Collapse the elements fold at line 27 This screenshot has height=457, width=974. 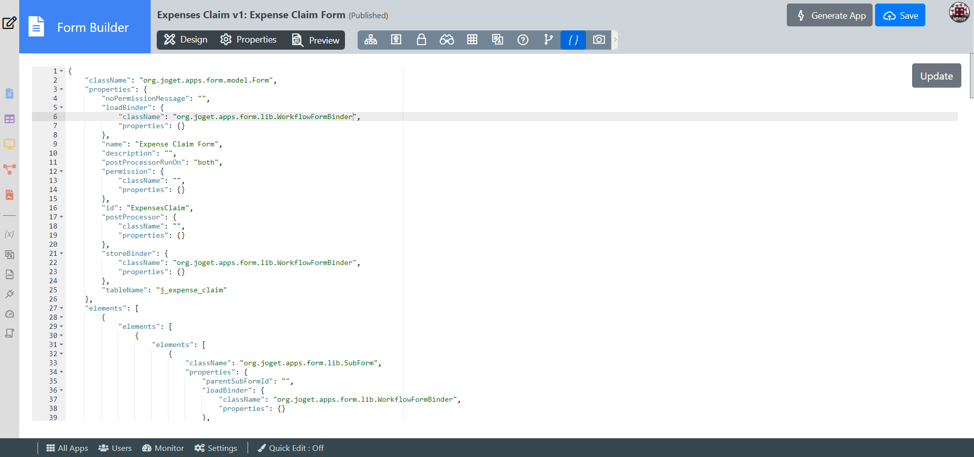pos(61,308)
